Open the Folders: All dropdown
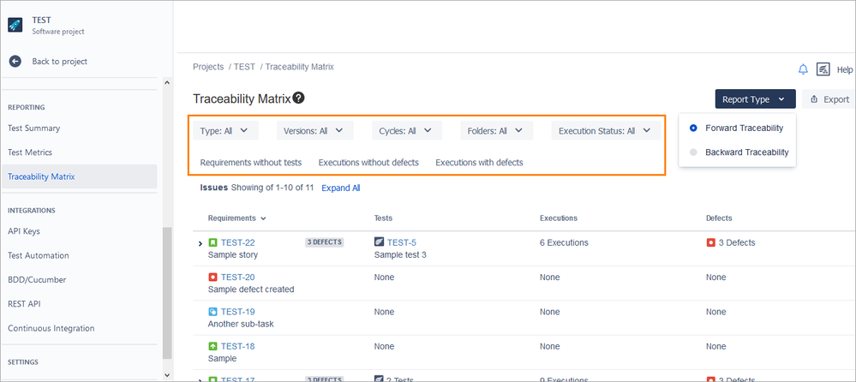This screenshot has width=856, height=382. [496, 131]
